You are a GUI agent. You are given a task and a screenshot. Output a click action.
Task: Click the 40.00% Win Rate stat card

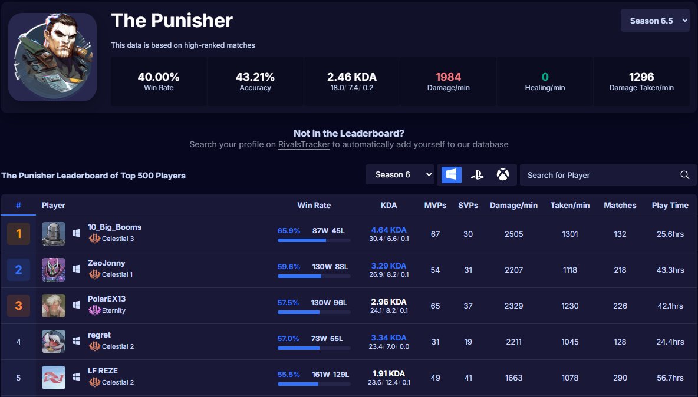tap(159, 81)
